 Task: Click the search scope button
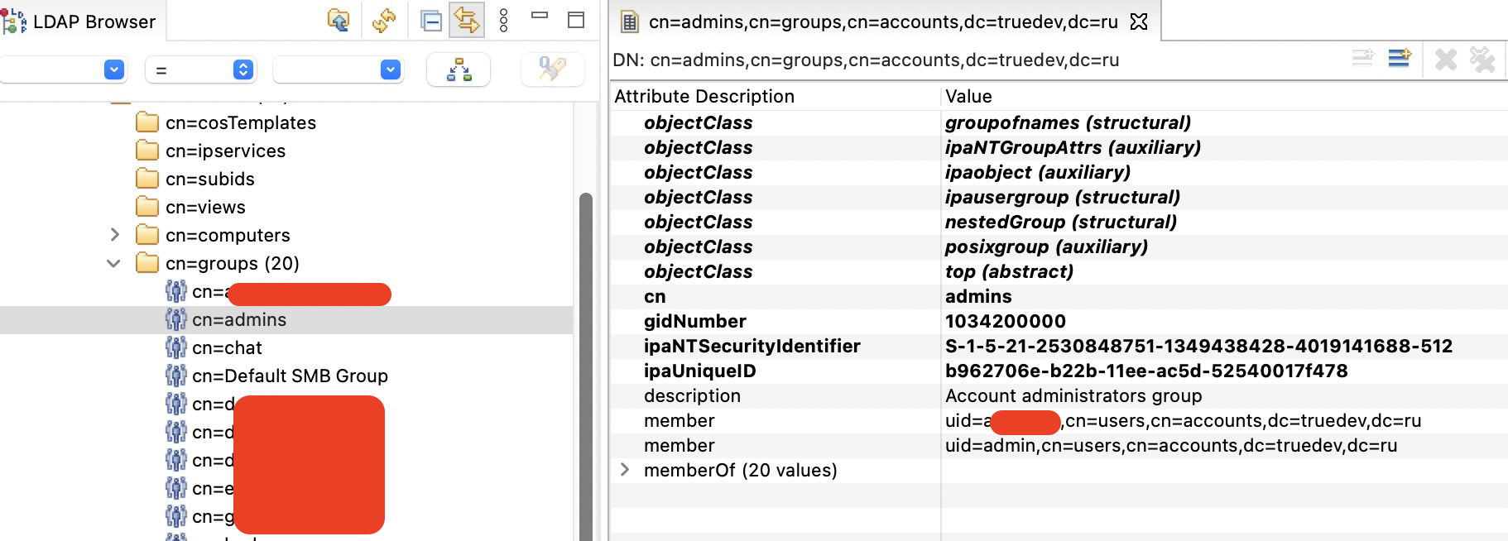(459, 69)
